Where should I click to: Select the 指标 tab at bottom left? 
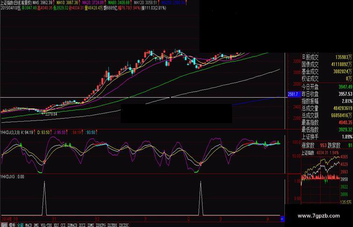tap(4, 225)
